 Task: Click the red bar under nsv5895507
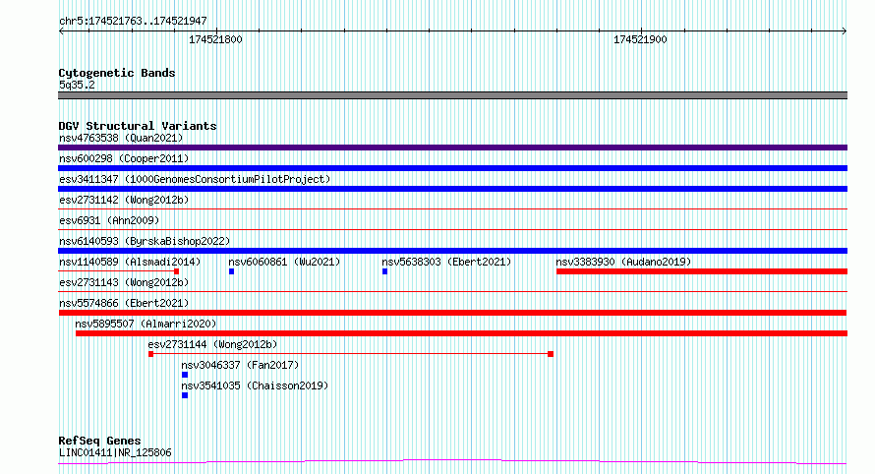[x=461, y=333]
